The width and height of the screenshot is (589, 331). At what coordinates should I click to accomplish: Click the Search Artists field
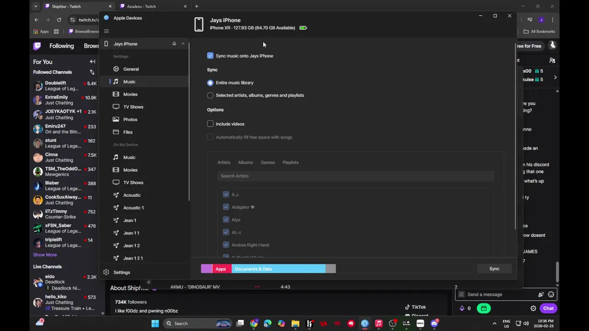(x=355, y=176)
